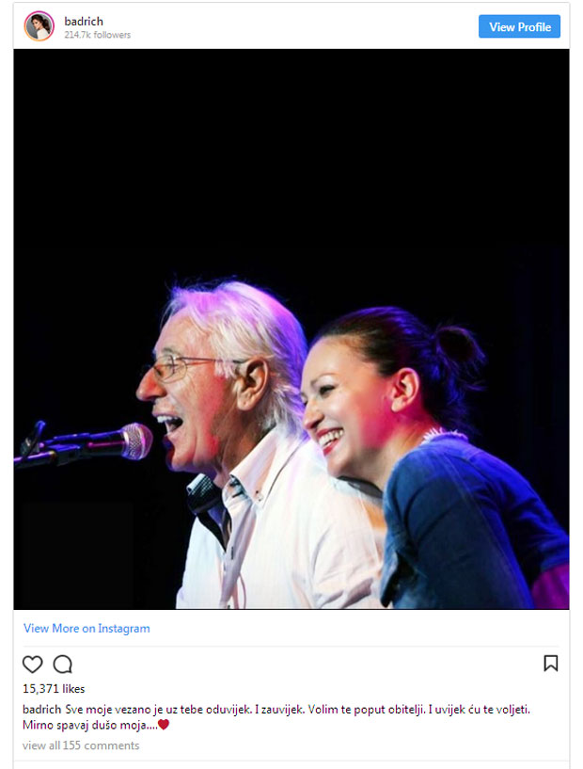Open the main concert photo
The height and width of the screenshot is (769, 583).
291,328
